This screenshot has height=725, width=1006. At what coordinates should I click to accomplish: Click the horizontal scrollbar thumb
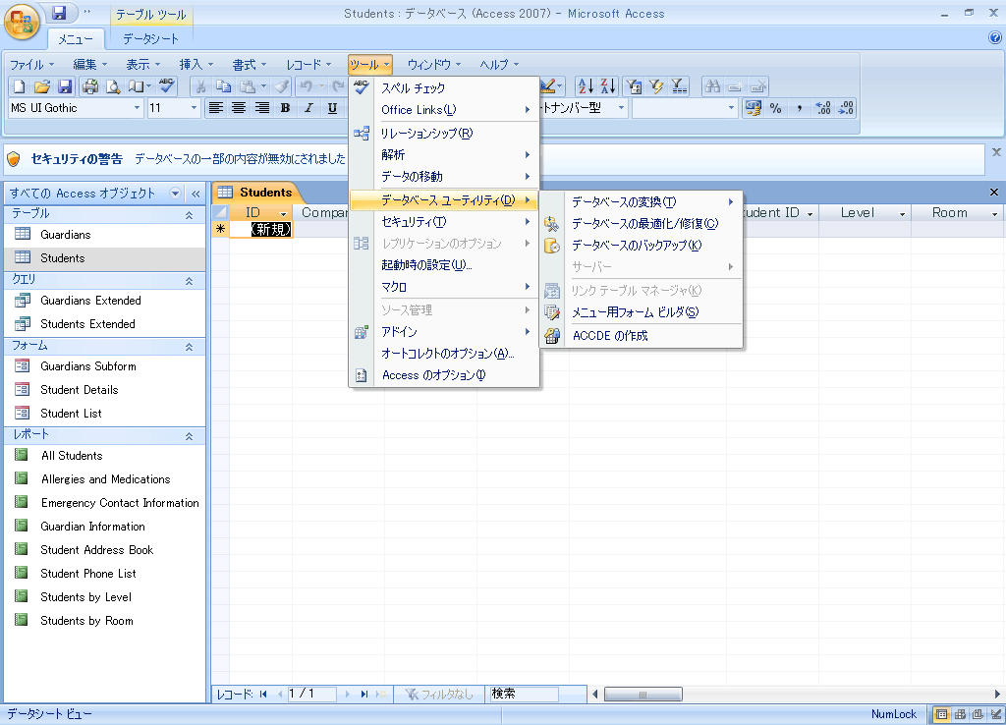coord(643,695)
